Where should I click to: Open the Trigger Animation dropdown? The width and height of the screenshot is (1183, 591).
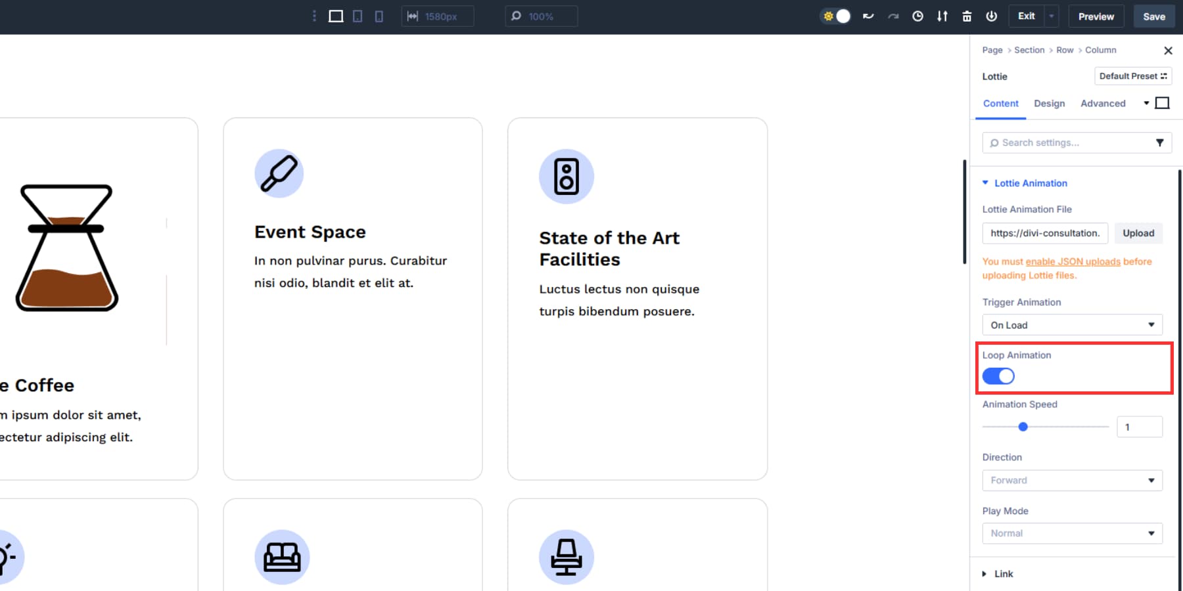pos(1072,324)
